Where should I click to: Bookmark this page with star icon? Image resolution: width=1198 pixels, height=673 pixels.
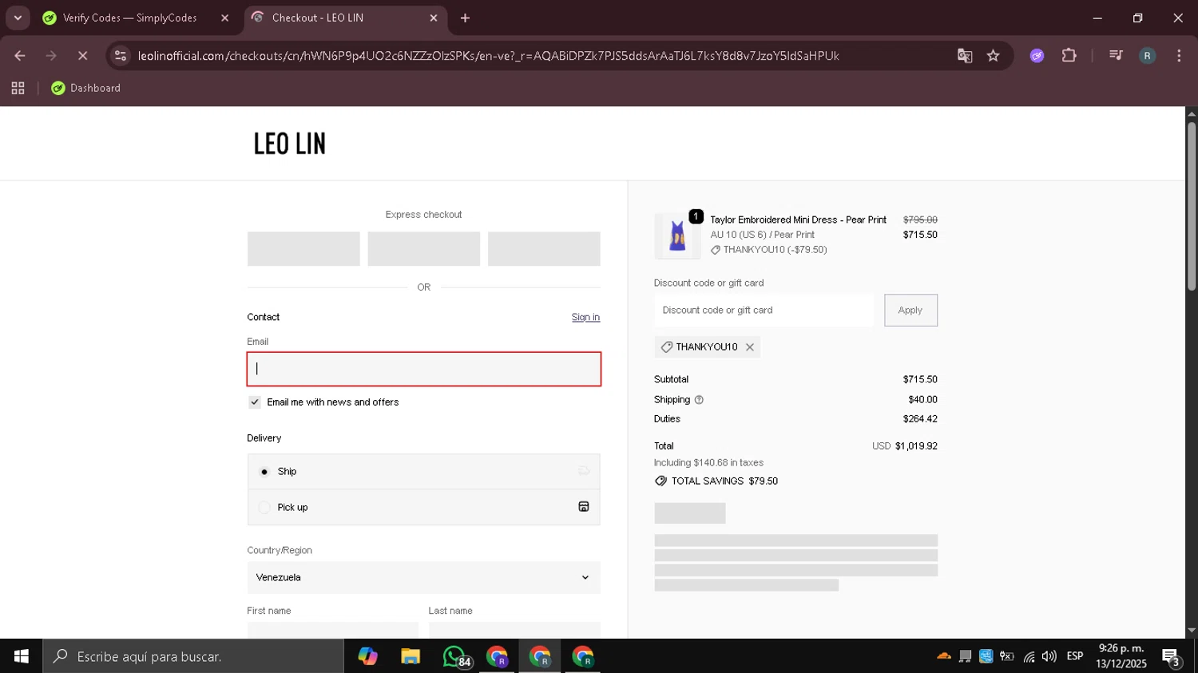pos(993,56)
